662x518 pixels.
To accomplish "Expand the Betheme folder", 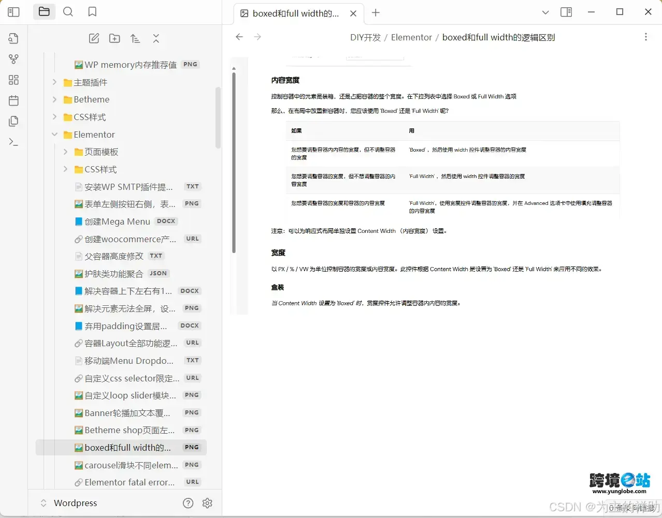I will (x=54, y=99).
